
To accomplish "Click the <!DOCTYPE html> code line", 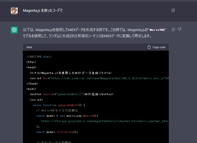I will [39, 57].
